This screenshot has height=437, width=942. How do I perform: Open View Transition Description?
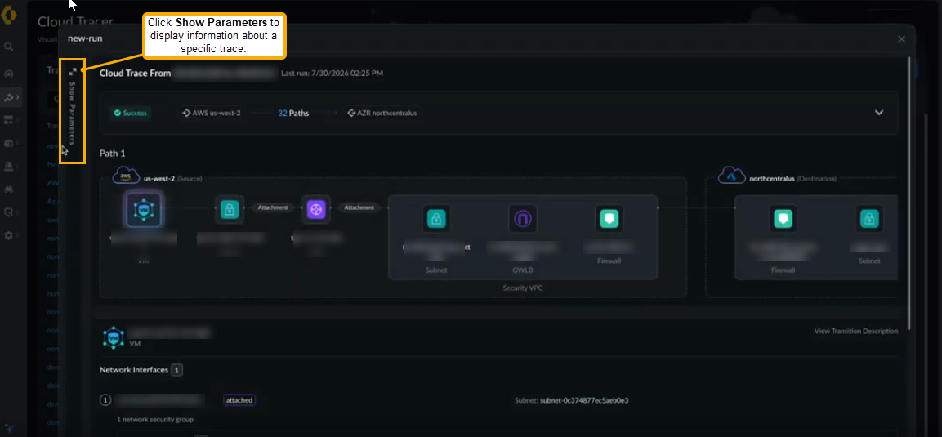(x=856, y=331)
